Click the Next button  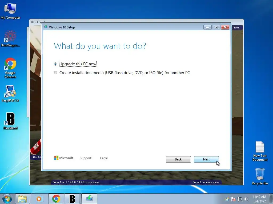click(x=206, y=159)
